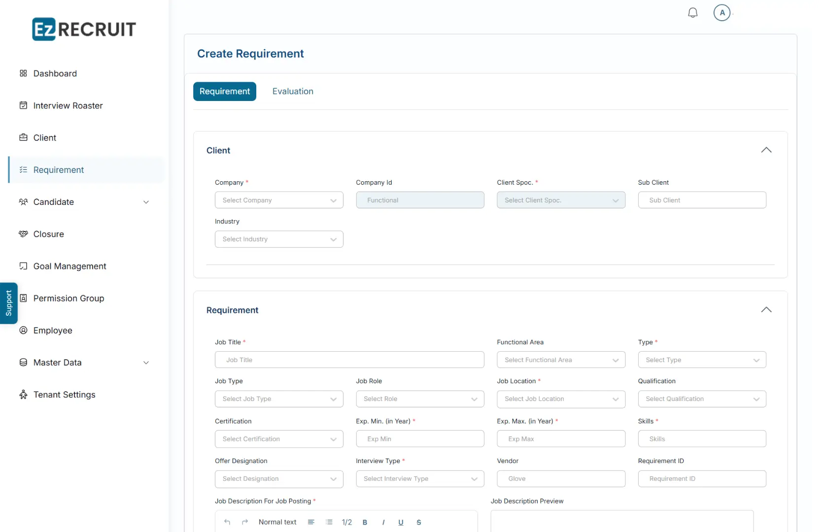
Task: Open the Select Company dropdown
Action: (279, 200)
